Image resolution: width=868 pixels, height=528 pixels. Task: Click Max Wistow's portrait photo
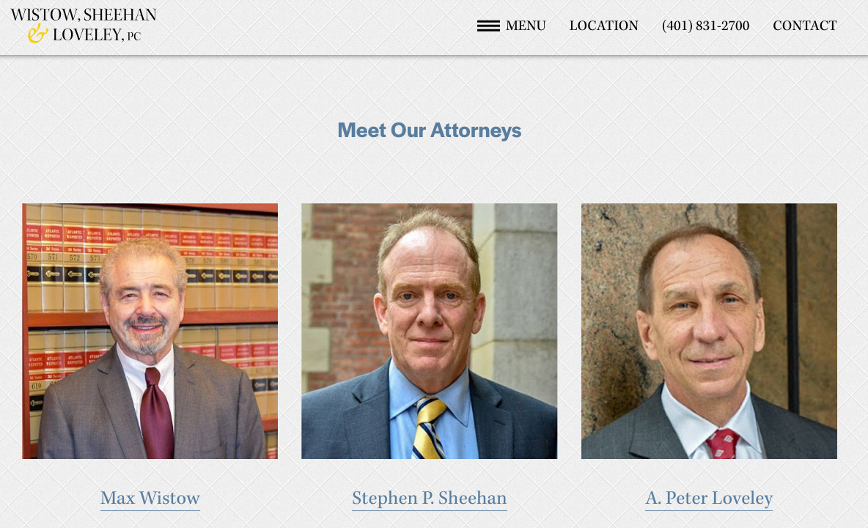[150, 331]
